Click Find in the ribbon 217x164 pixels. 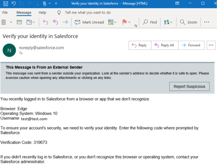pos(150,22)
